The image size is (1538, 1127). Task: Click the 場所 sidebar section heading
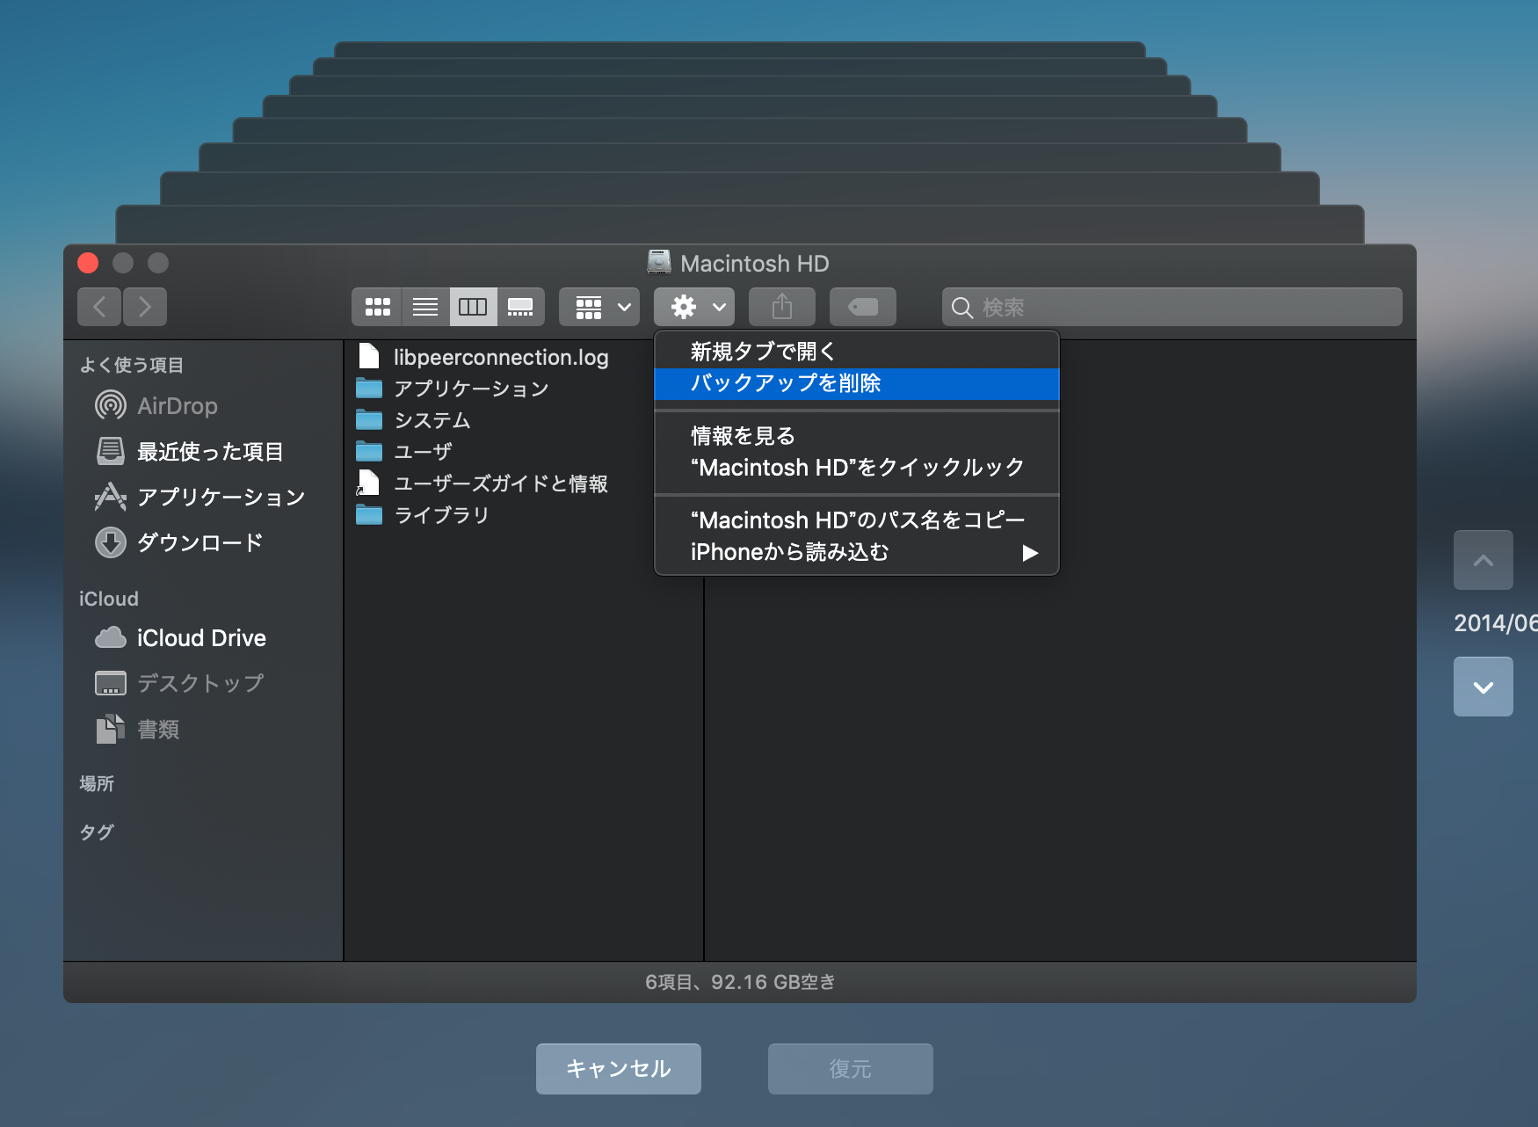click(x=97, y=783)
